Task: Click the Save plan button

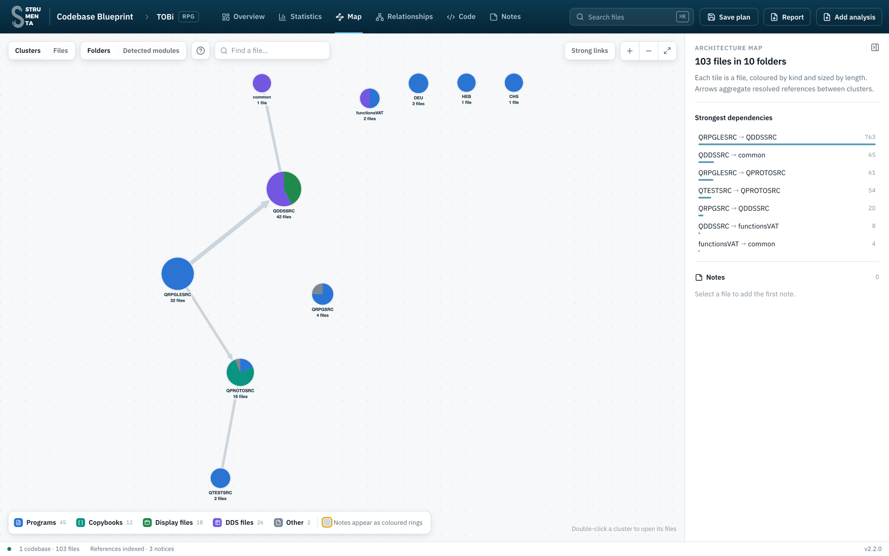Action: 729,17
